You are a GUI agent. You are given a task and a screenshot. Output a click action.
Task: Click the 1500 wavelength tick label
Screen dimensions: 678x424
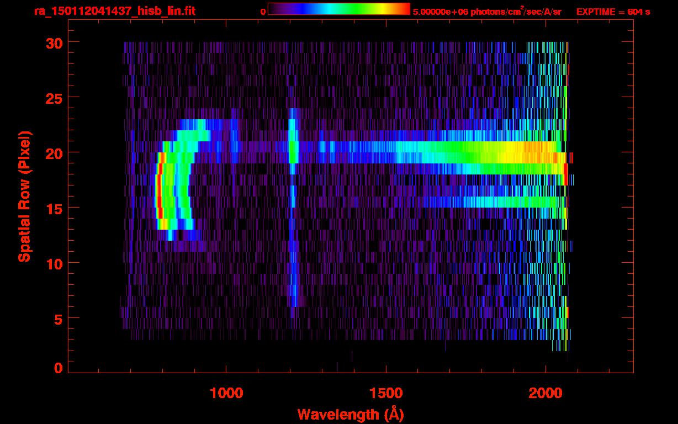coord(386,393)
